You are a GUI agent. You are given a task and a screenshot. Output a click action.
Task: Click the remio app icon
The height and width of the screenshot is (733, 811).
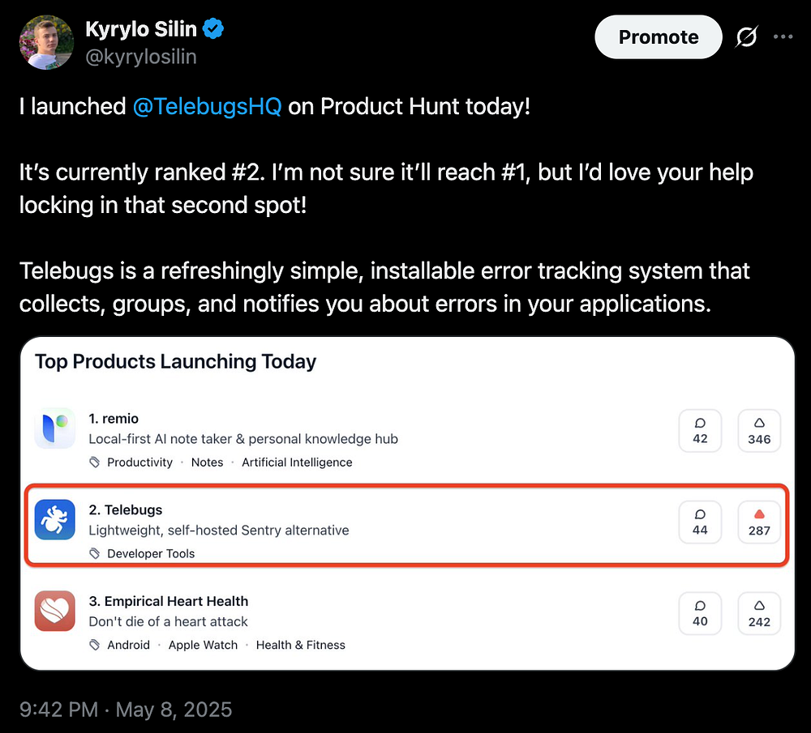tap(55, 428)
